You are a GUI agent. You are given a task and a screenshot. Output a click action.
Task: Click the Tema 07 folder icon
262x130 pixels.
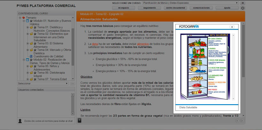point(31,79)
